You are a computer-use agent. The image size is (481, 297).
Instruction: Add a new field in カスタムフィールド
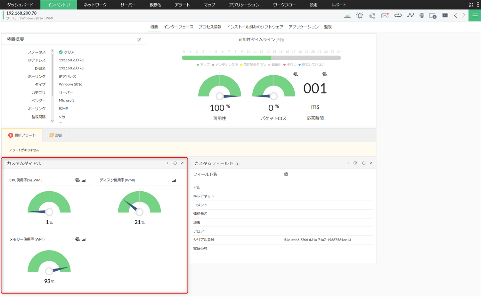tap(348, 163)
